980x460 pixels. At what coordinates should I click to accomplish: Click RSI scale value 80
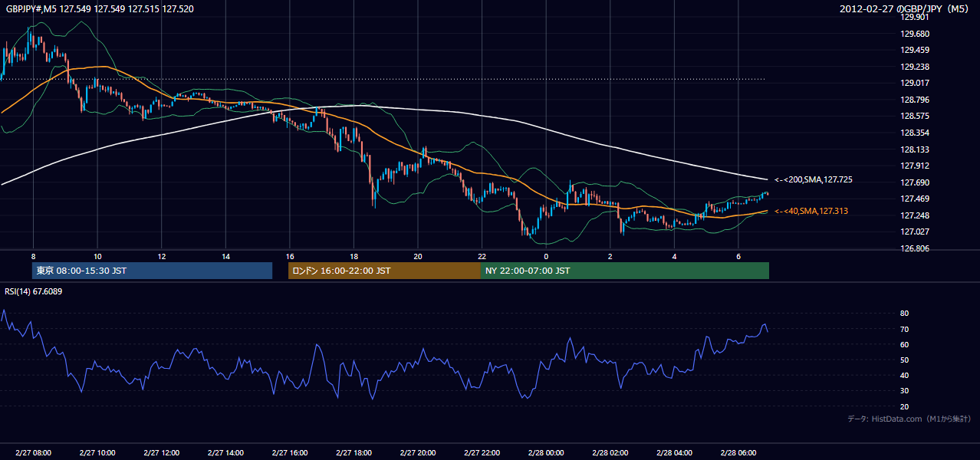[x=905, y=314]
